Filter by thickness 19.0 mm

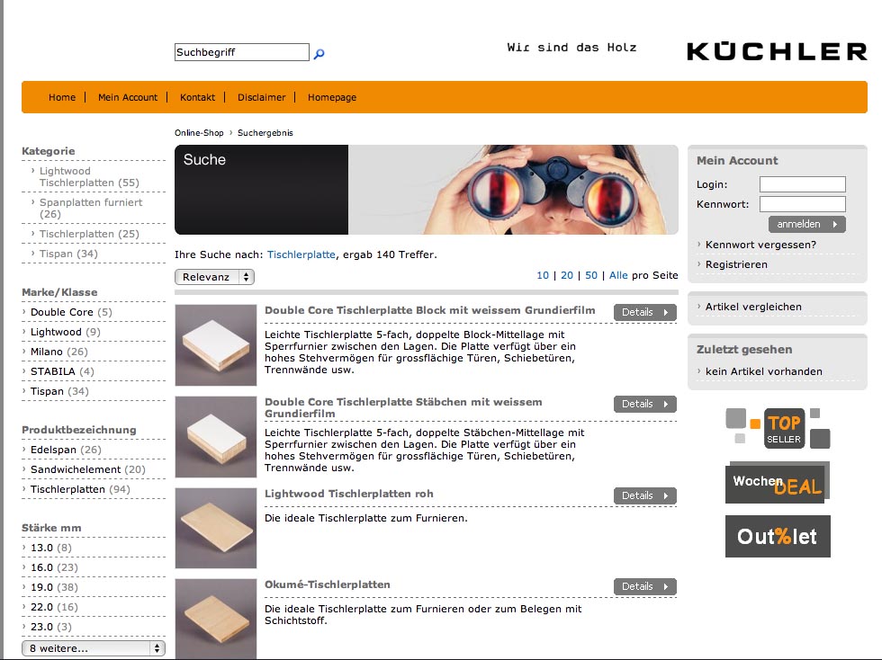41,587
